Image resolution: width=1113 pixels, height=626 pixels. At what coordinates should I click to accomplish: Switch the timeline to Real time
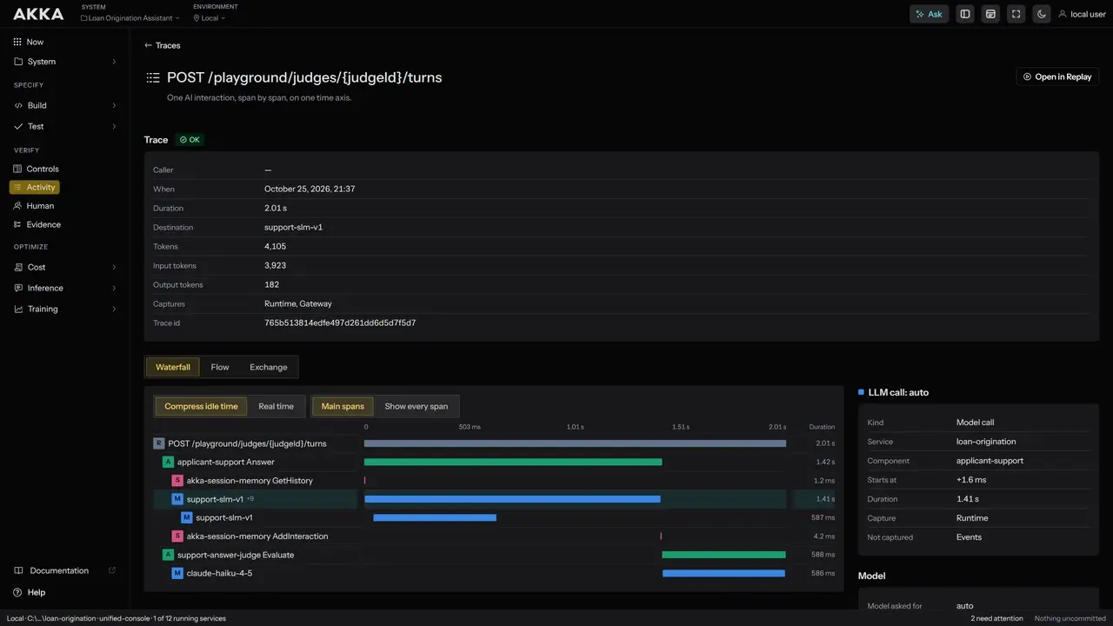[276, 406]
